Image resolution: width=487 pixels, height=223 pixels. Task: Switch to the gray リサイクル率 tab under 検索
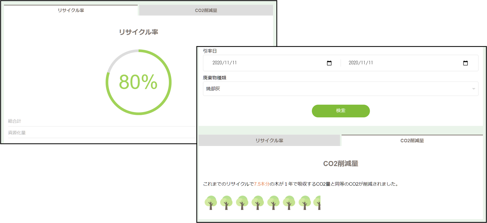tap(269, 141)
